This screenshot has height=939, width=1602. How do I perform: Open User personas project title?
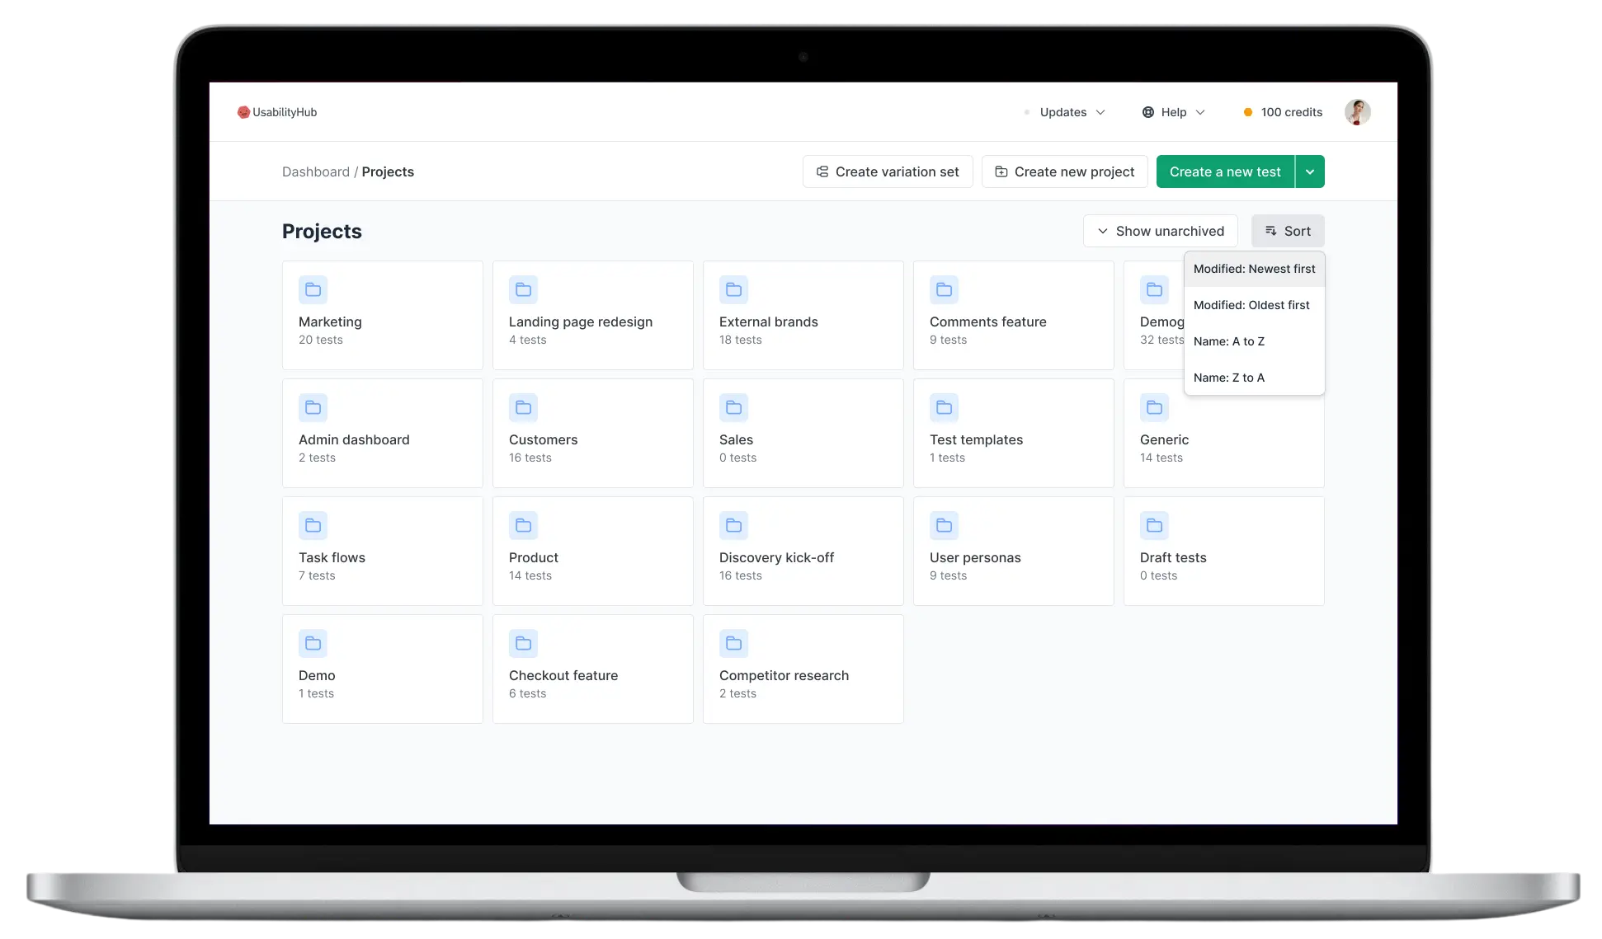click(x=975, y=557)
